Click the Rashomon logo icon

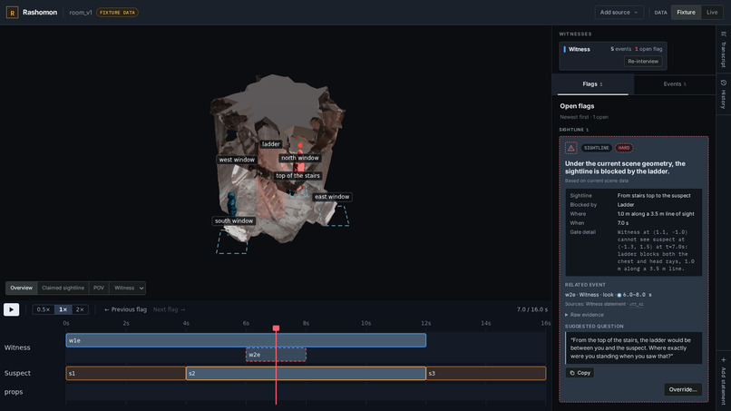click(12, 13)
